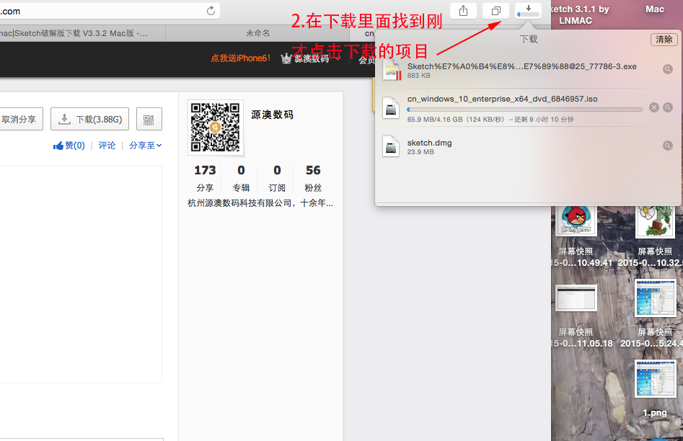This screenshot has width=683, height=441.
Task: Select the 屏幕快照 10.32 label
Action: 651,257
